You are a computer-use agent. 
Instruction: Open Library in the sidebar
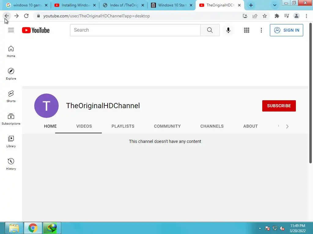11,141
